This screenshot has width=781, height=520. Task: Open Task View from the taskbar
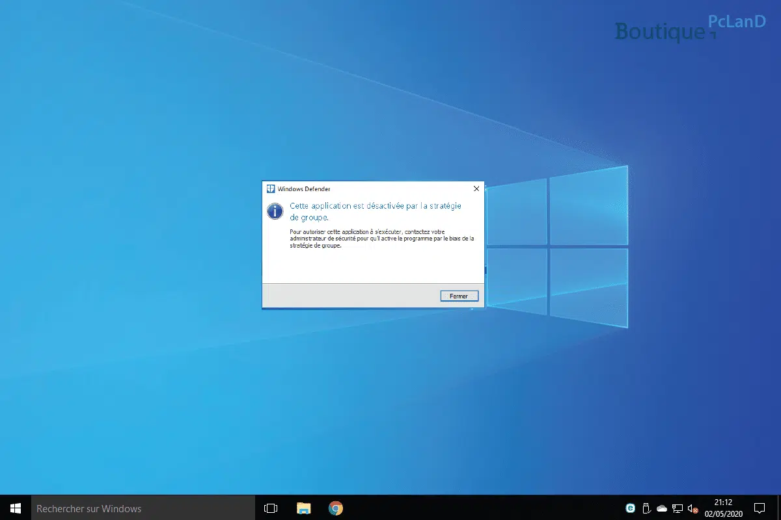(271, 508)
